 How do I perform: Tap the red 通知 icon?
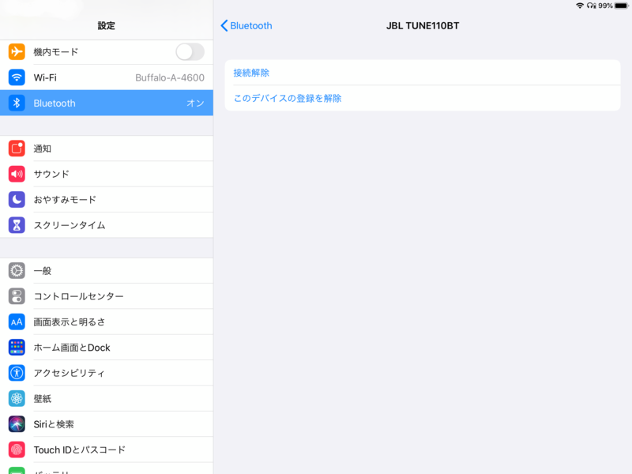(x=17, y=149)
